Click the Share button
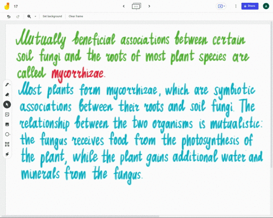Image resolution: width=273 pixels, height=218 pixels. 250,6
